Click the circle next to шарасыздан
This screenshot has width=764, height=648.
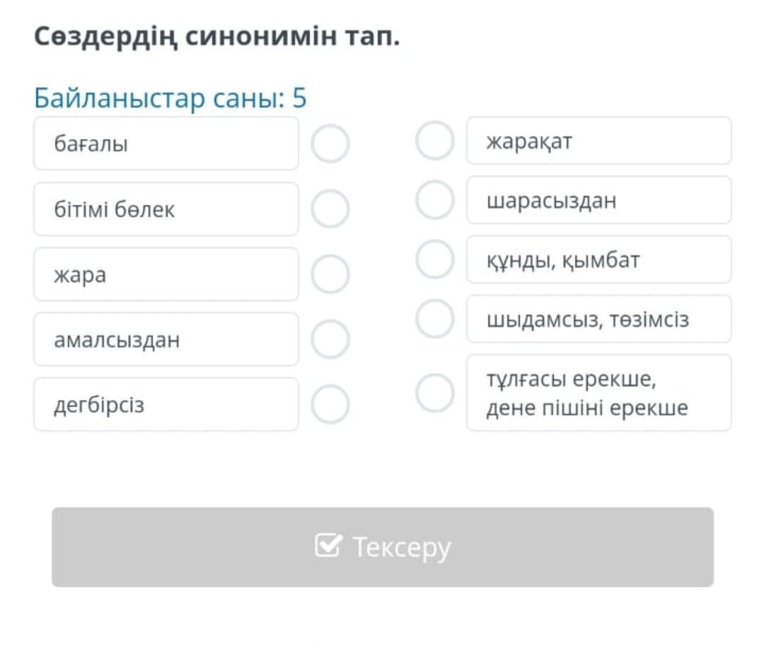point(434,200)
